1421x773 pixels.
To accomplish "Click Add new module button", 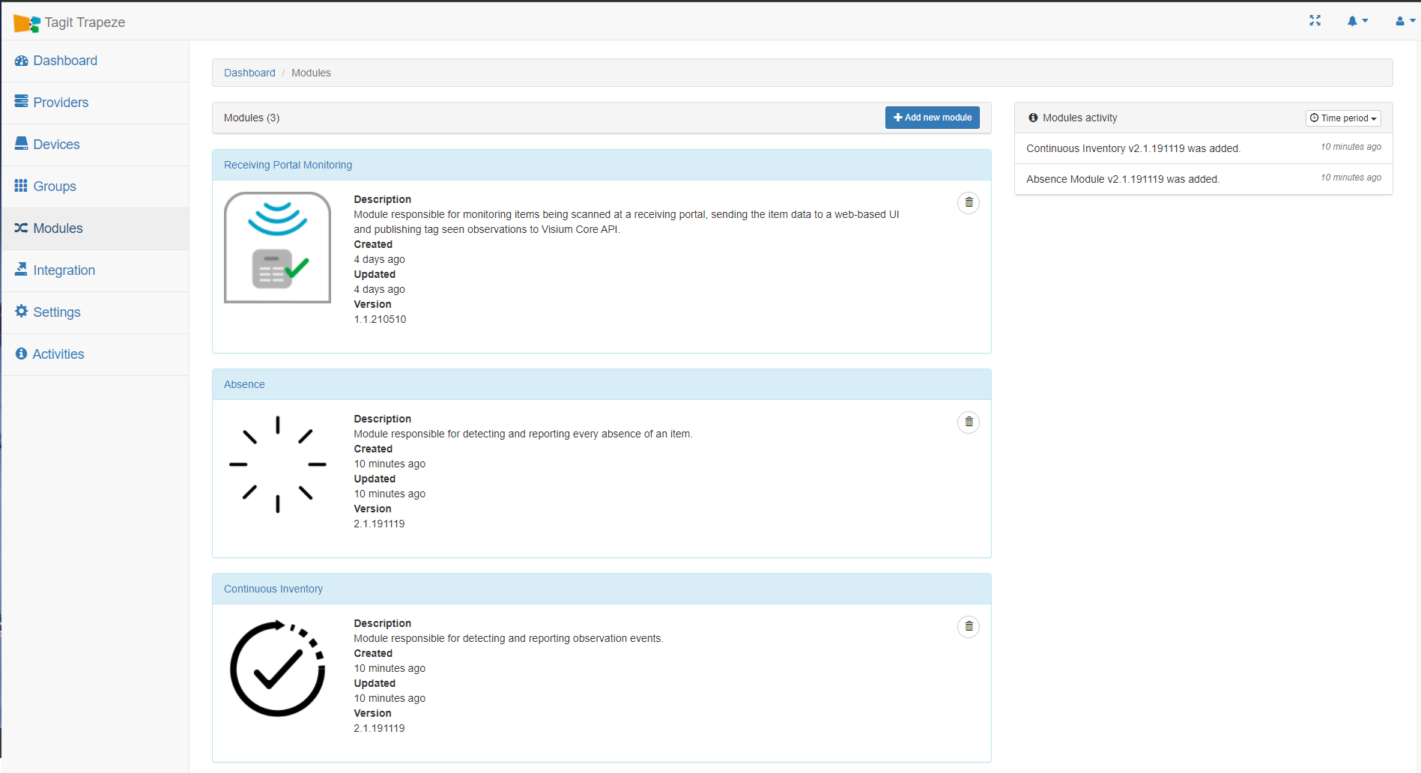I will point(932,118).
